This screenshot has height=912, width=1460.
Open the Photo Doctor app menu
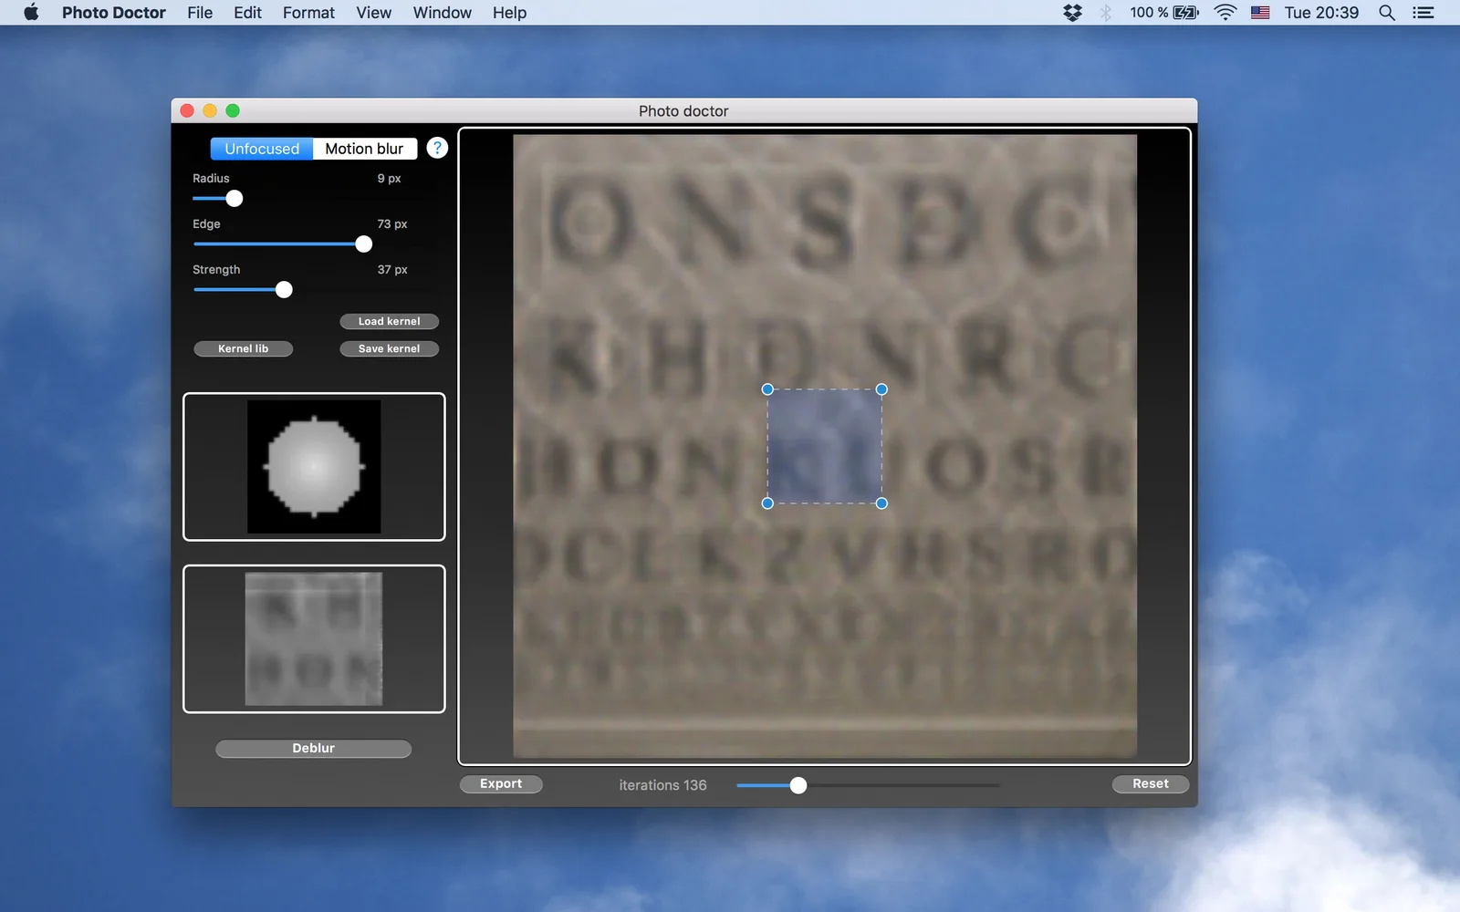pos(114,13)
